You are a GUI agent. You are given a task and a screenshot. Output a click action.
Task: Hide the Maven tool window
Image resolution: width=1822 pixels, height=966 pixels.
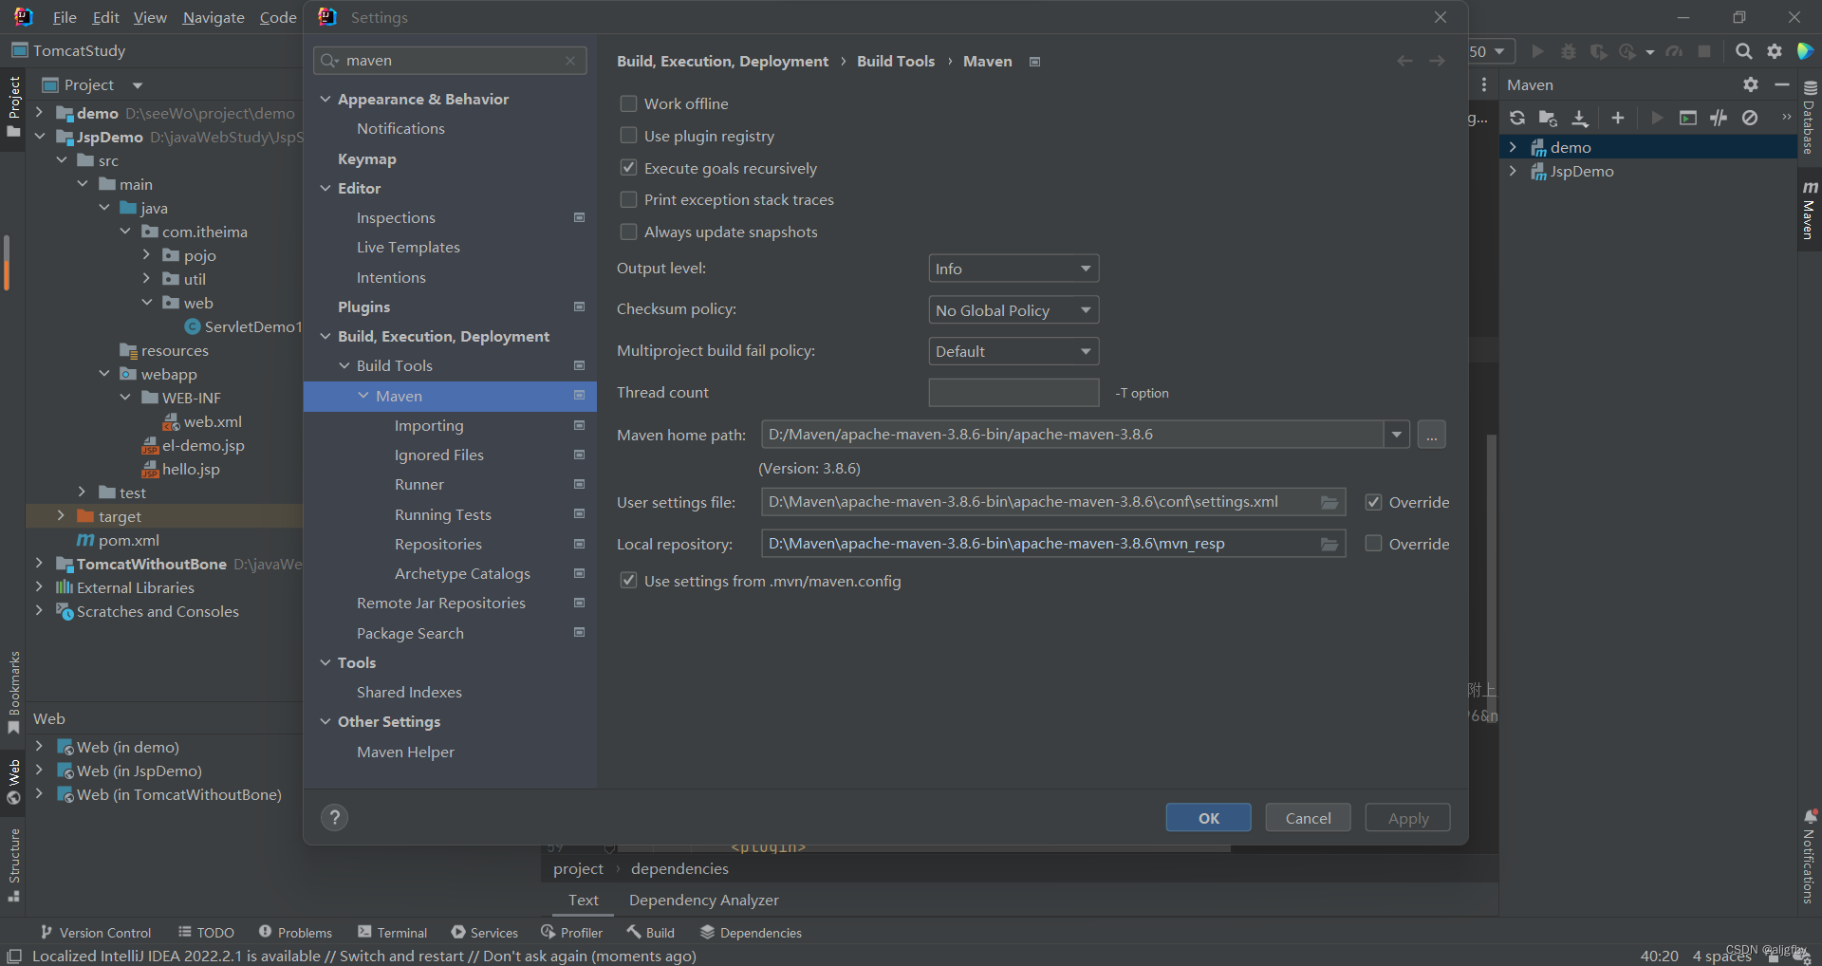pos(1782,84)
